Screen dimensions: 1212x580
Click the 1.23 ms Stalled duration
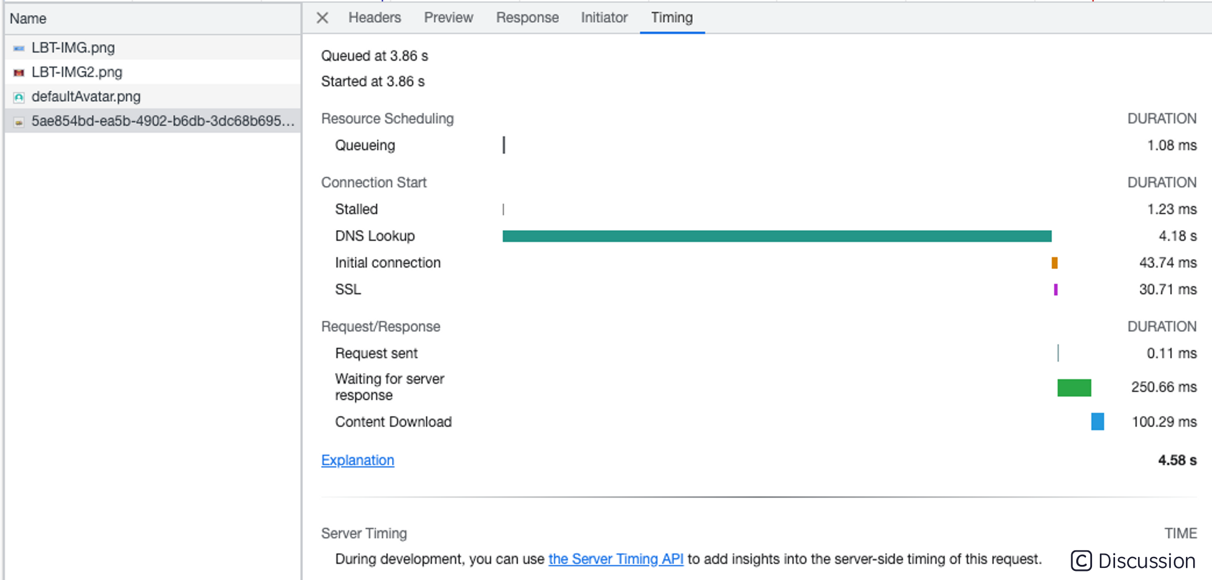click(x=1172, y=209)
